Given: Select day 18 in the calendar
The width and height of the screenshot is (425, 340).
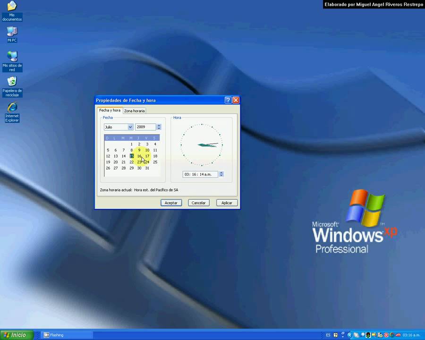Looking at the screenshot, I should coord(155,156).
